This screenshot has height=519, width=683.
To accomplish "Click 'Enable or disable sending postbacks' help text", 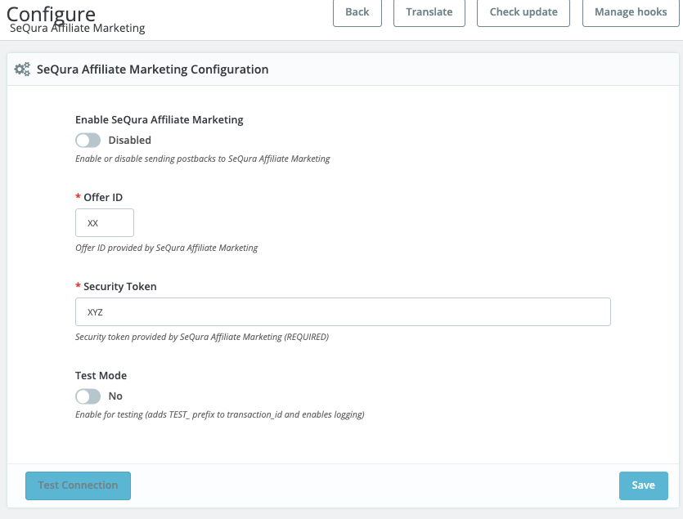I will pos(203,159).
